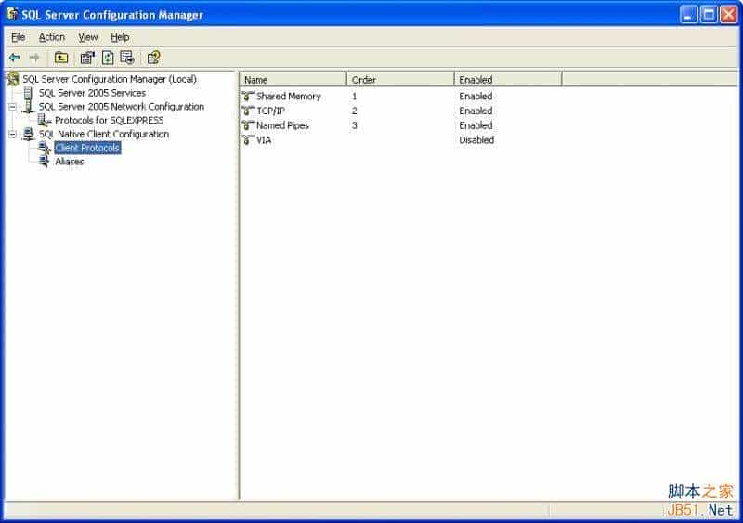Click the Export List toolbar icon
The width and height of the screenshot is (743, 523).
(x=127, y=58)
